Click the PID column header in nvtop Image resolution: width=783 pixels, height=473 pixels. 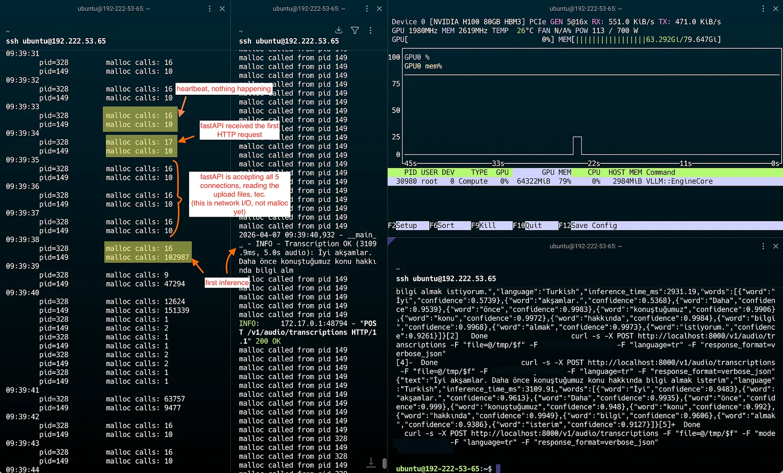pos(410,173)
